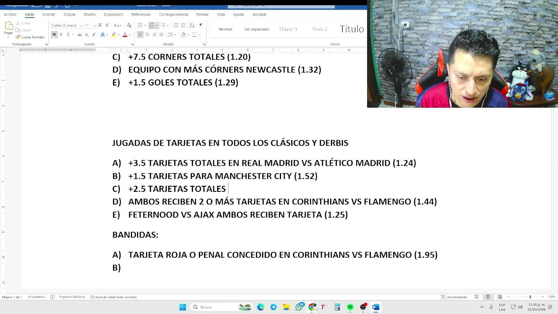Click the Copiar formato painter

30,37
